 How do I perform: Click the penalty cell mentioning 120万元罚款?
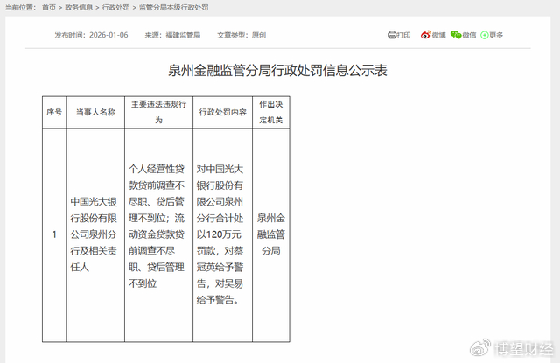(223, 234)
